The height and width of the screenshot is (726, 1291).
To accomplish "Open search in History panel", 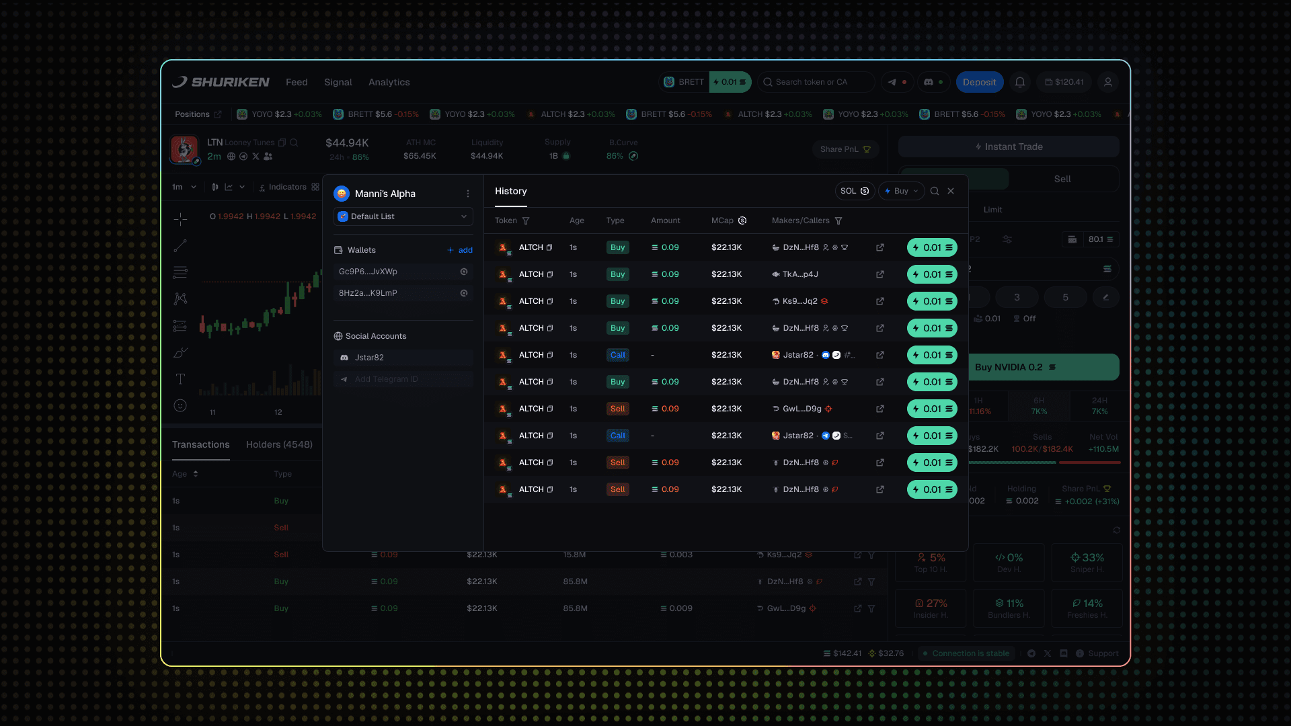I will point(935,191).
